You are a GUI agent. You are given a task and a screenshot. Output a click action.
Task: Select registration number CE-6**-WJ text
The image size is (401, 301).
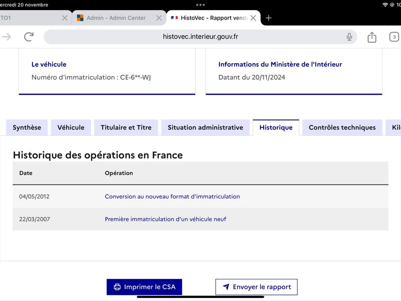pyautogui.click(x=135, y=77)
